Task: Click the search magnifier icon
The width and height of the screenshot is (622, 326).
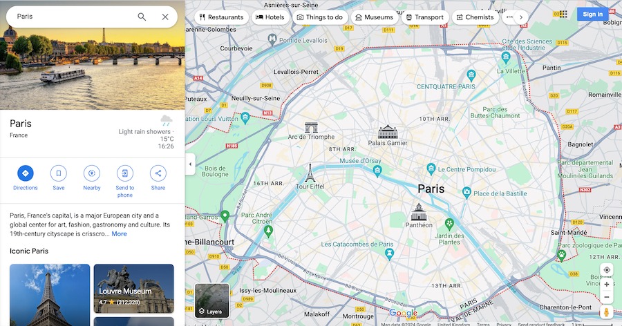Action: tap(142, 17)
